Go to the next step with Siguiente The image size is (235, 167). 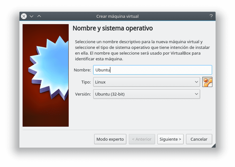(170, 139)
